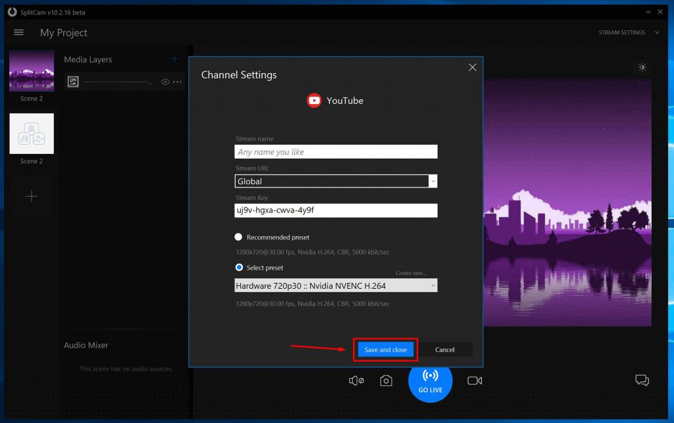Click the Audio Mixer heading
This screenshot has height=423, width=674.
pyautogui.click(x=86, y=345)
